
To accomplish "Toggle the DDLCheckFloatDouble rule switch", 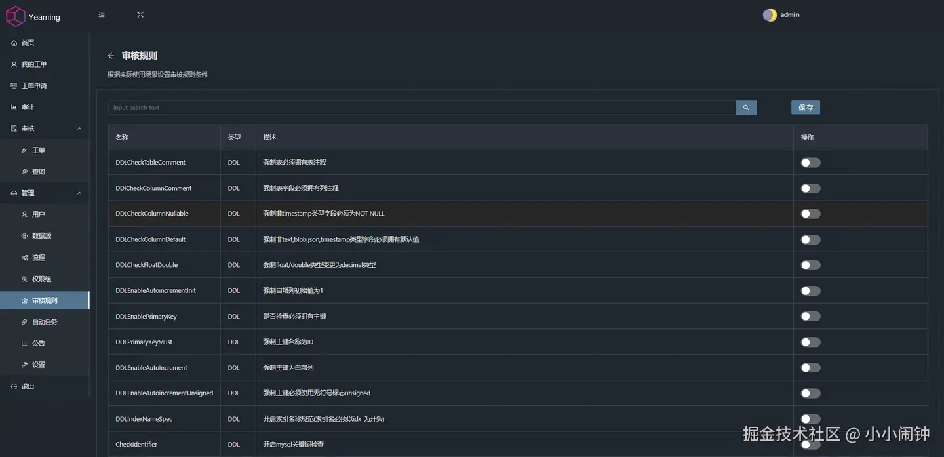I will tap(810, 266).
